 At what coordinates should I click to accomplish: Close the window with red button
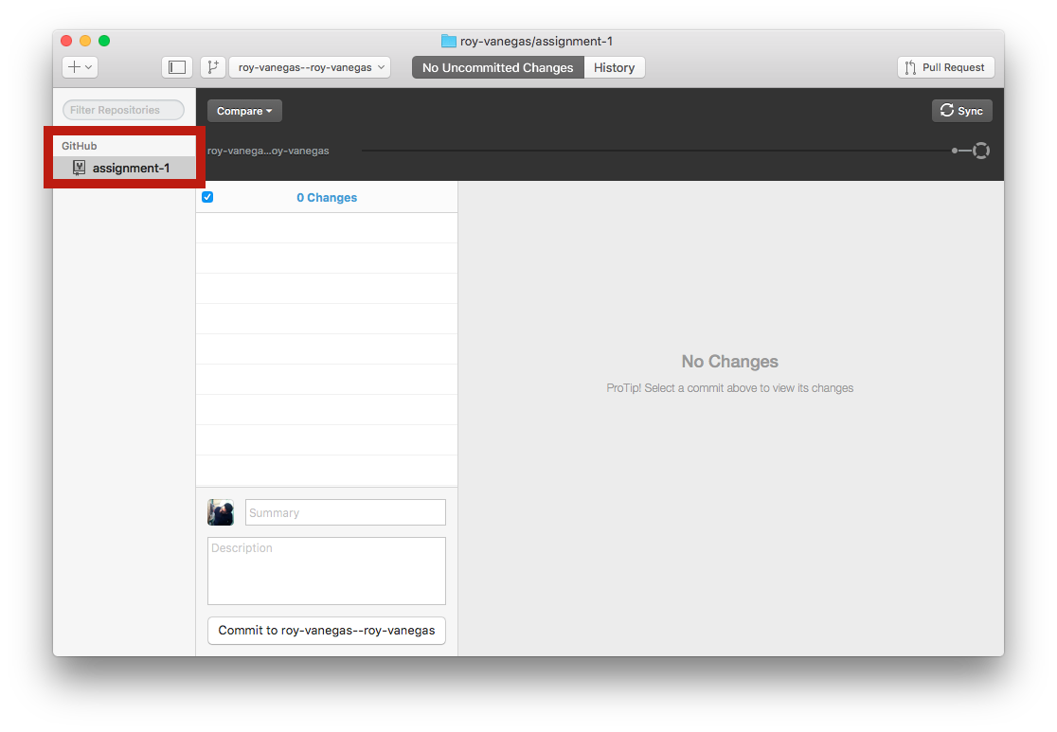pos(66,41)
